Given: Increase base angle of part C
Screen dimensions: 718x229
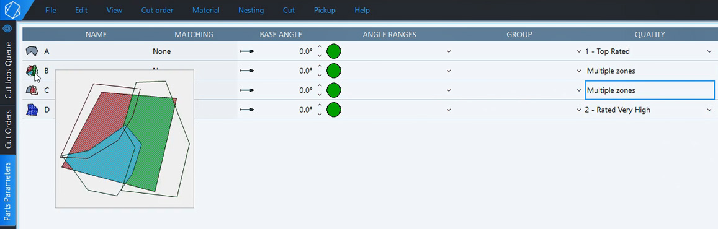Looking at the screenshot, I should pyautogui.click(x=320, y=86).
